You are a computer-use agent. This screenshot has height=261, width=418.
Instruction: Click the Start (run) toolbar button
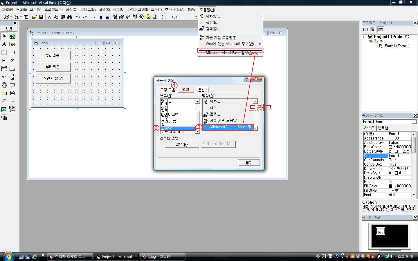coord(94,17)
